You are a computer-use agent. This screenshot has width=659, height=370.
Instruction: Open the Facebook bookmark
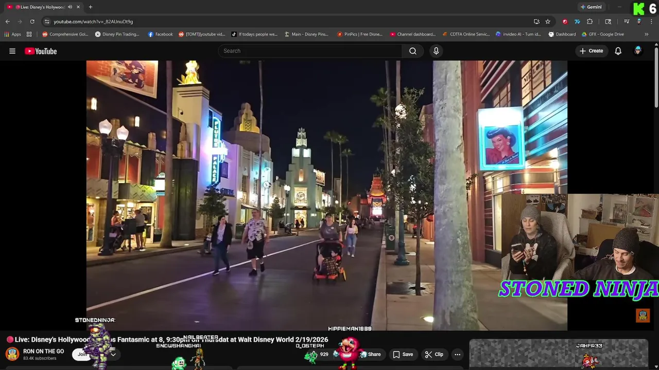161,34
